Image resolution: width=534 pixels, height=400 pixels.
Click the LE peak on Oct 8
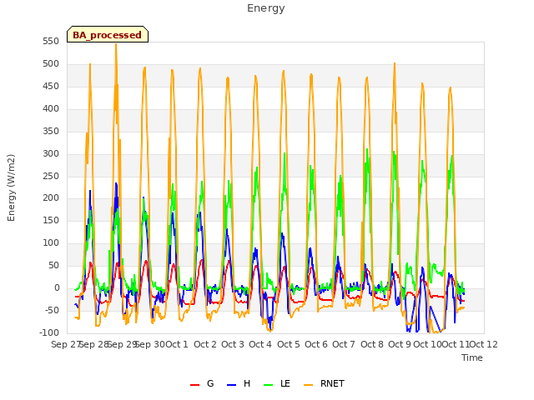click(367, 149)
